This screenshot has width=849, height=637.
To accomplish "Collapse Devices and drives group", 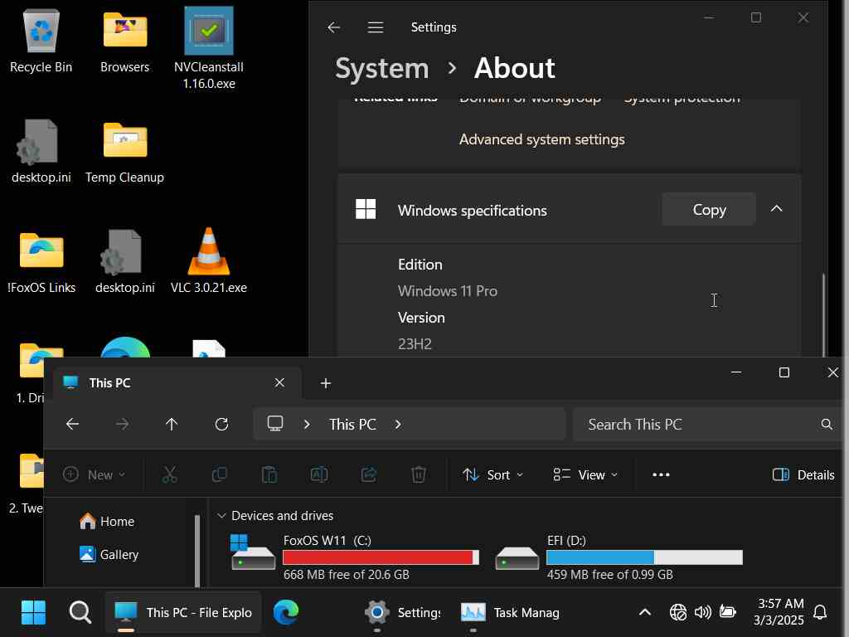I will (221, 516).
